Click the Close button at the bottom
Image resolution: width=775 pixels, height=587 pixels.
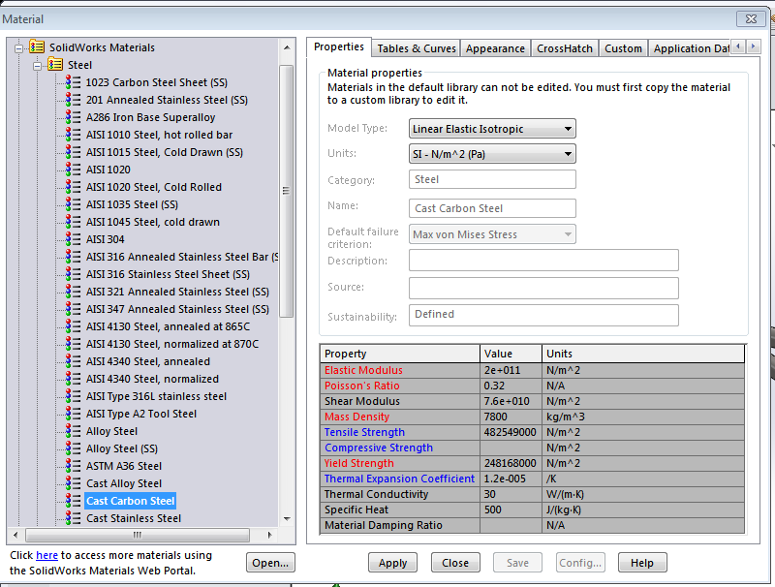coord(455,563)
